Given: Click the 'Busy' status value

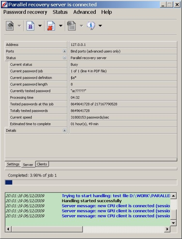Looking at the screenshot, I should click(x=74, y=64).
